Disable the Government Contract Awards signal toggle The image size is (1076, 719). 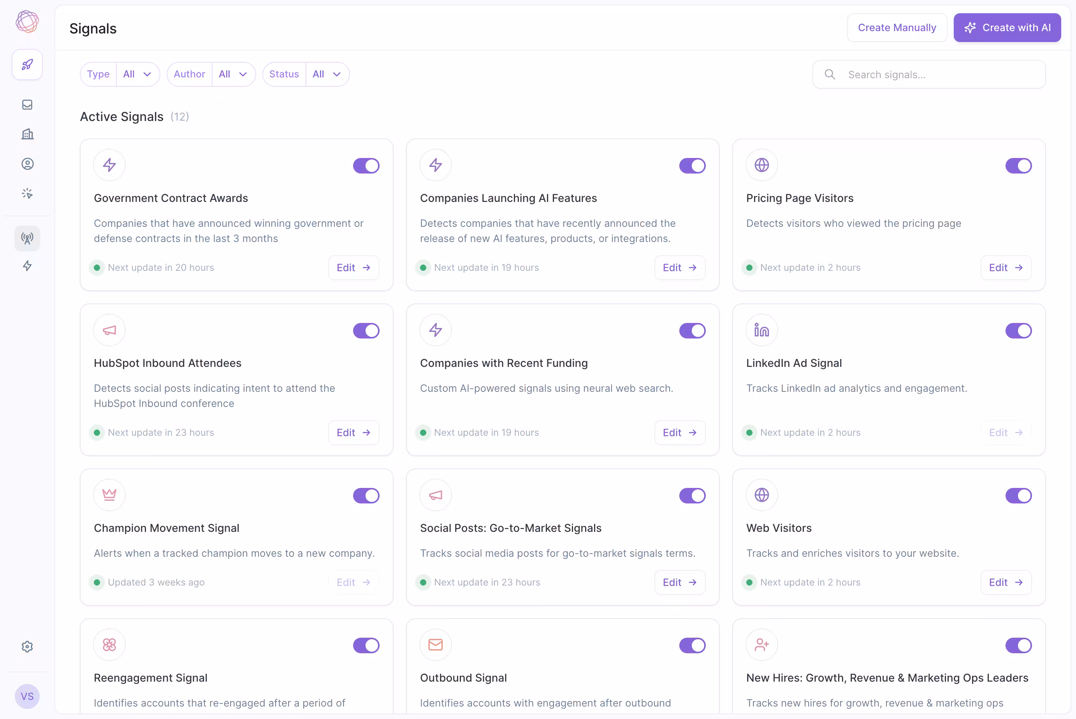[x=366, y=165]
